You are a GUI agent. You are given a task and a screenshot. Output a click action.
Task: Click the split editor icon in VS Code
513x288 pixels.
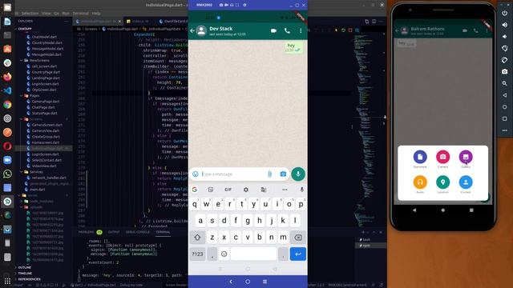374,22
